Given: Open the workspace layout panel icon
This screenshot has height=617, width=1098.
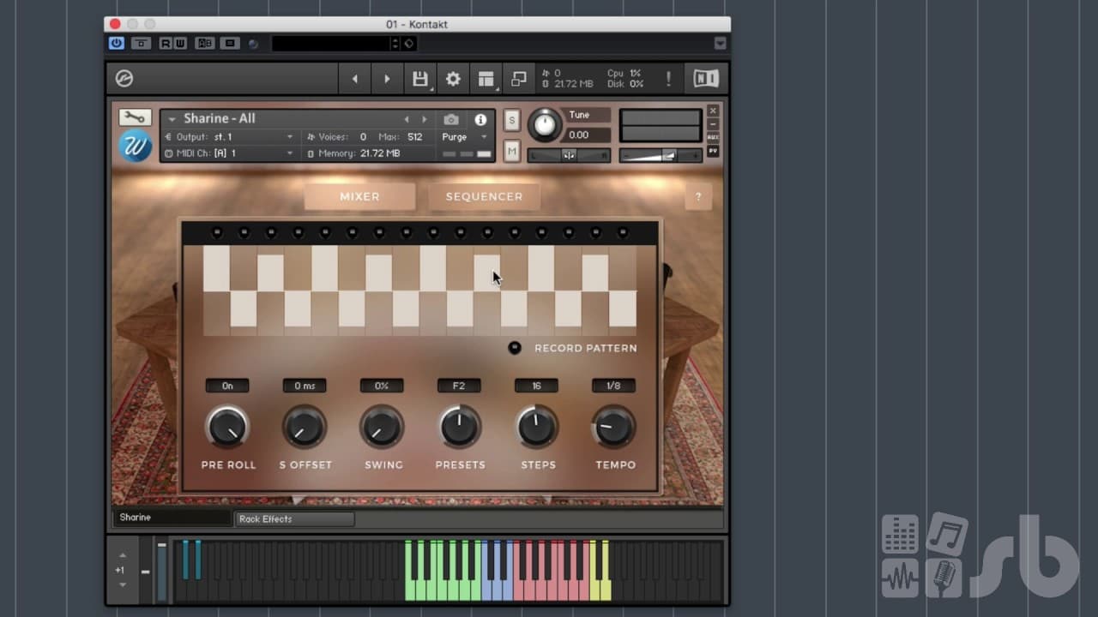Looking at the screenshot, I should coord(486,79).
